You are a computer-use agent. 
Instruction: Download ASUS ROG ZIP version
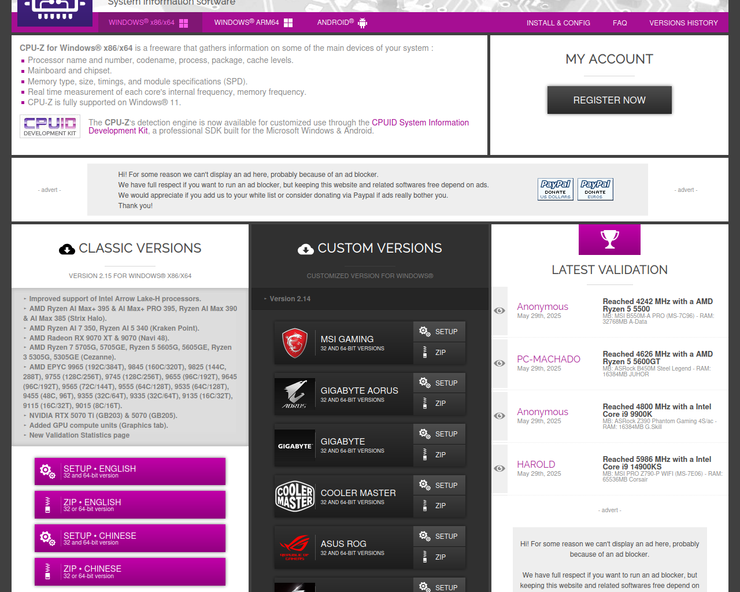439,557
